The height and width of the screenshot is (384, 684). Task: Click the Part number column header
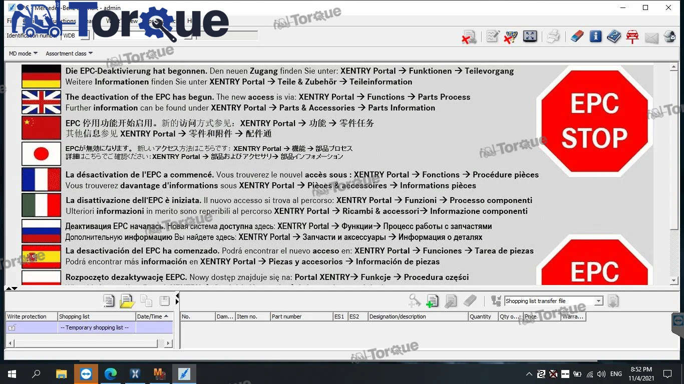pos(301,316)
